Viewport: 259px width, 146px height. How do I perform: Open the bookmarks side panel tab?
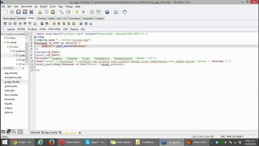tap(8, 132)
